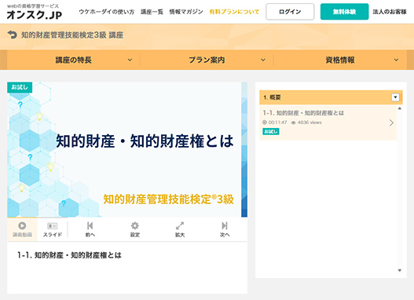Select lecture 1-1. 知的財産・知的財産権とは in list
The image size is (414, 300).
coord(328,123)
